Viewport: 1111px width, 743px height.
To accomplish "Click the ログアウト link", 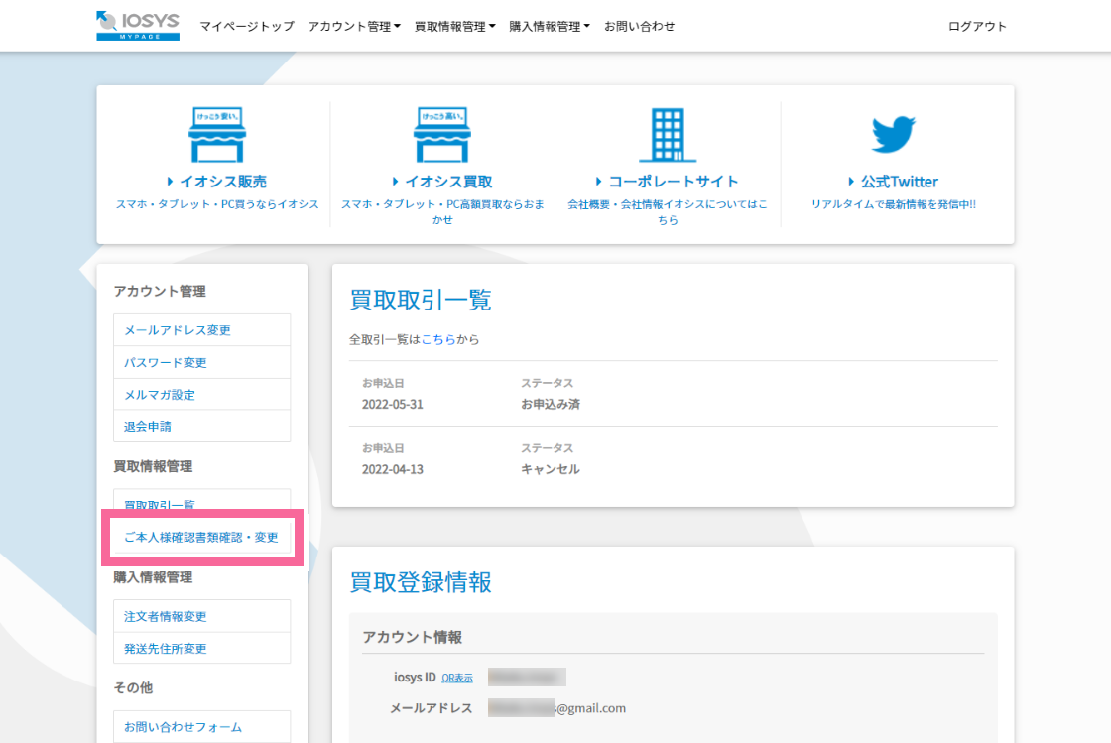I will [977, 27].
